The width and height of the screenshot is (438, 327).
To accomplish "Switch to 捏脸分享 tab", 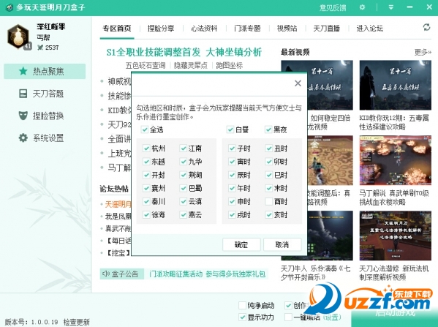I will click(x=161, y=29).
